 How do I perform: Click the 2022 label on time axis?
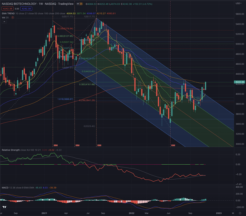coord(131,213)
